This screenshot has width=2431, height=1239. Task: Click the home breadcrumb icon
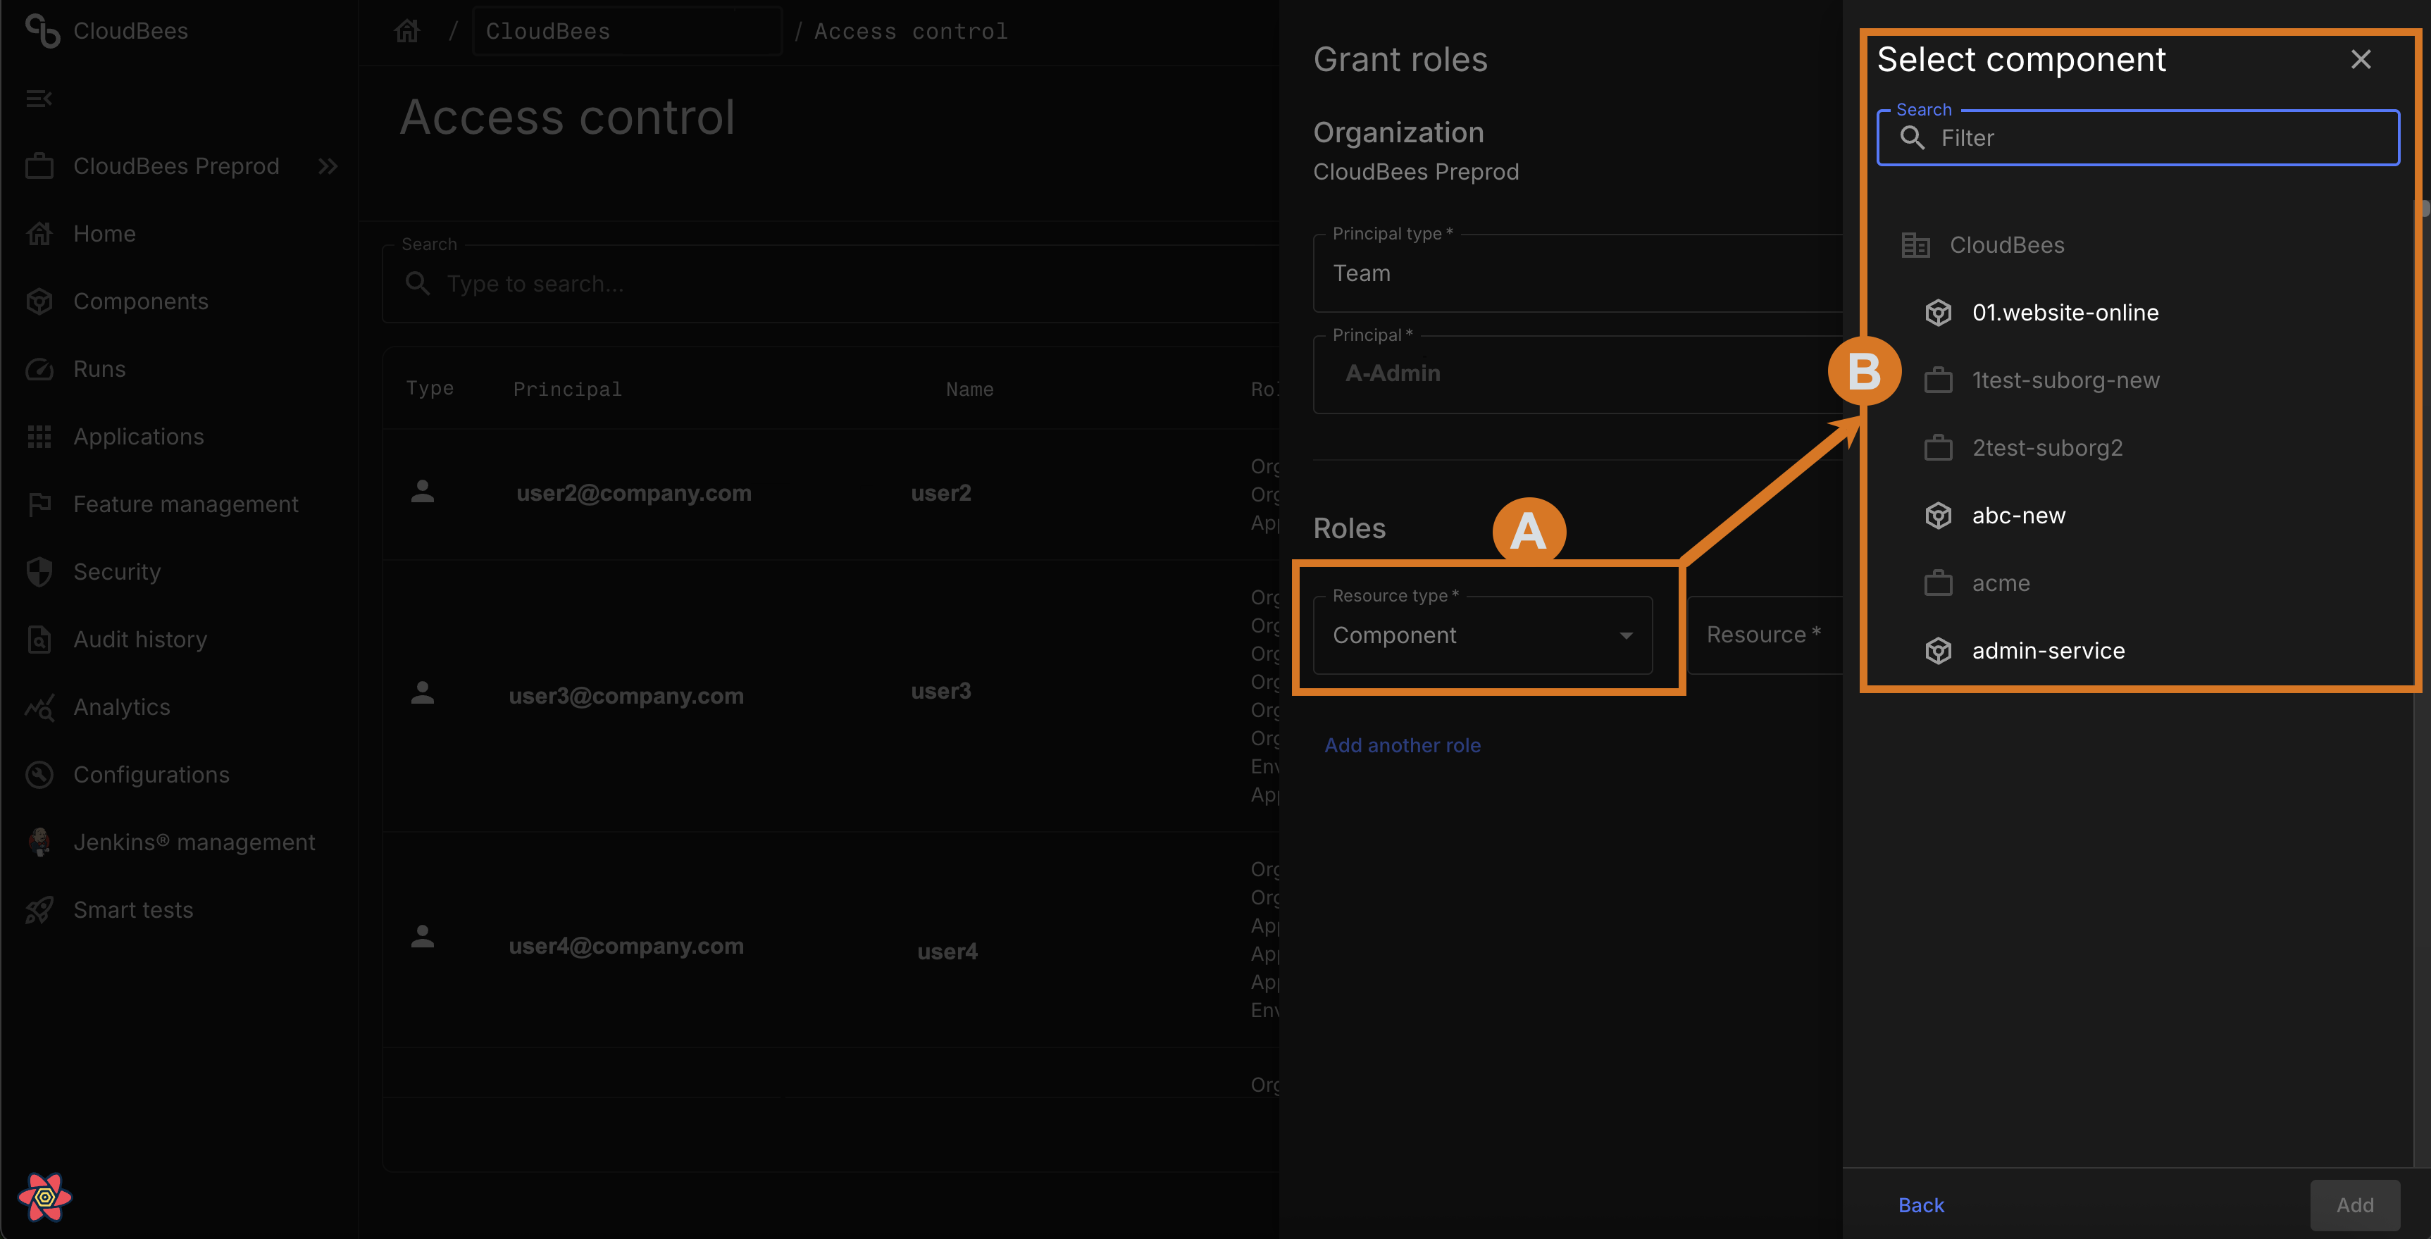coord(406,31)
